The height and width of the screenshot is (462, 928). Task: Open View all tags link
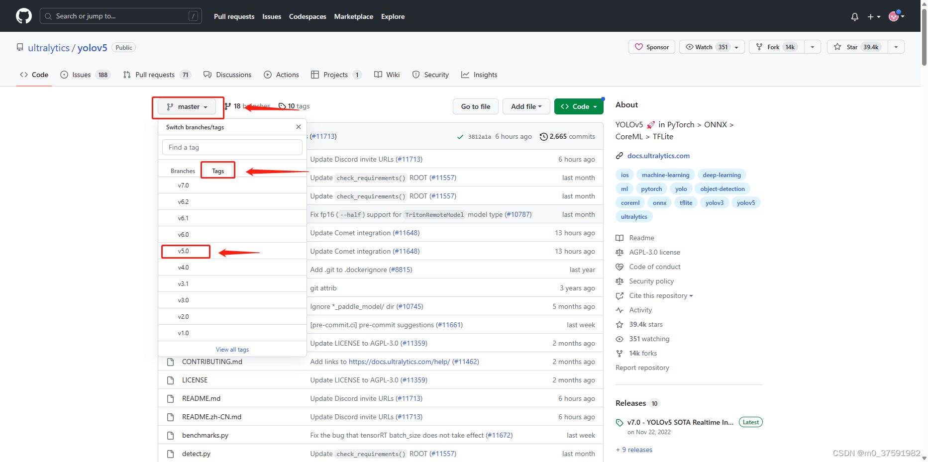232,350
